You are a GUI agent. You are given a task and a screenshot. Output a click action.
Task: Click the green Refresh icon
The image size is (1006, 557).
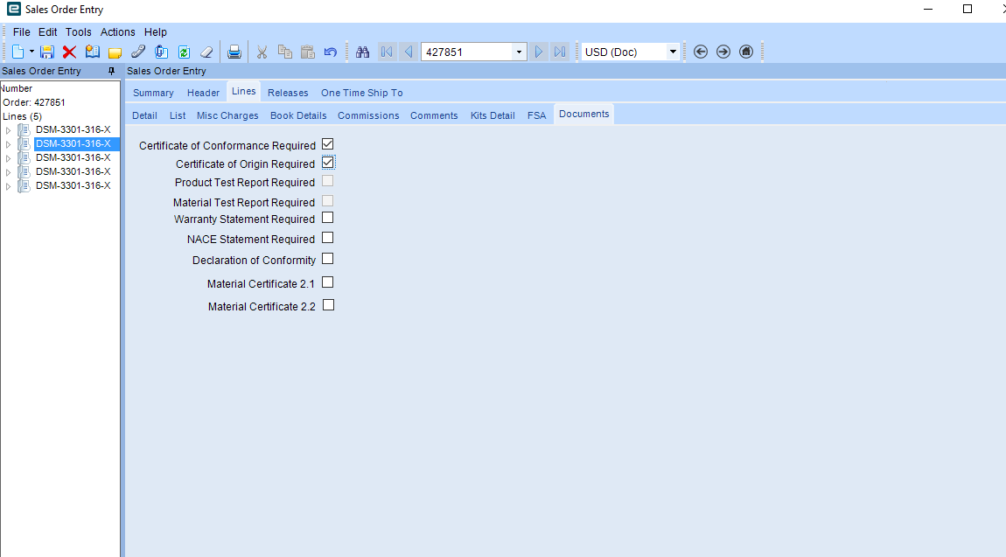click(184, 52)
